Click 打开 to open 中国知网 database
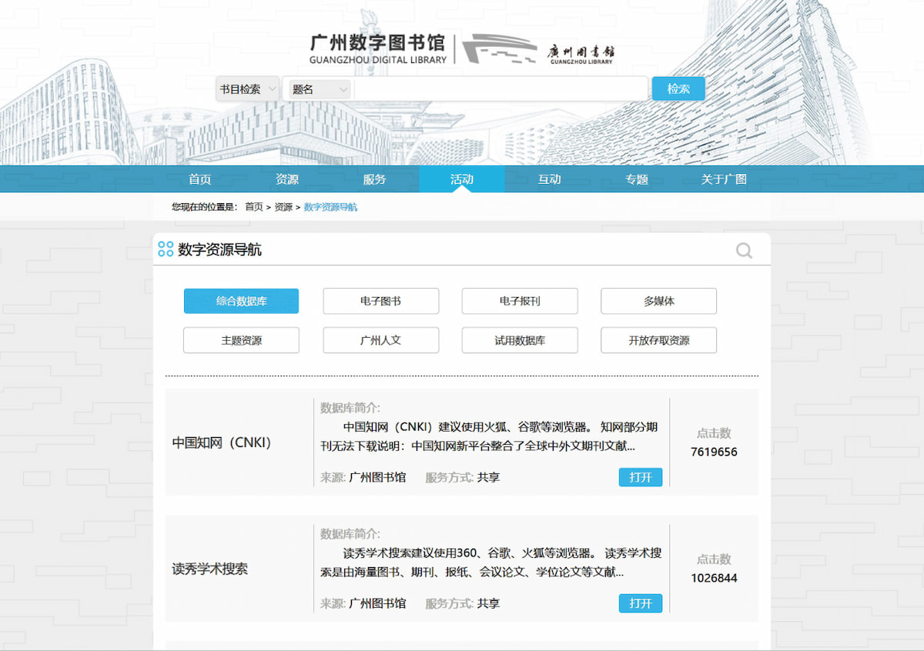The image size is (924, 651). 641,477
